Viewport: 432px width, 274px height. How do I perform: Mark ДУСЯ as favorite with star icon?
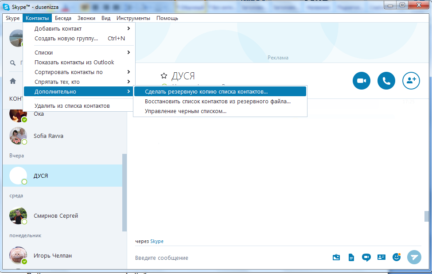click(x=164, y=75)
